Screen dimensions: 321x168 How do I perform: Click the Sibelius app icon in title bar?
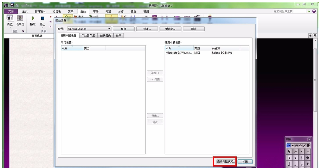click(6, 5)
